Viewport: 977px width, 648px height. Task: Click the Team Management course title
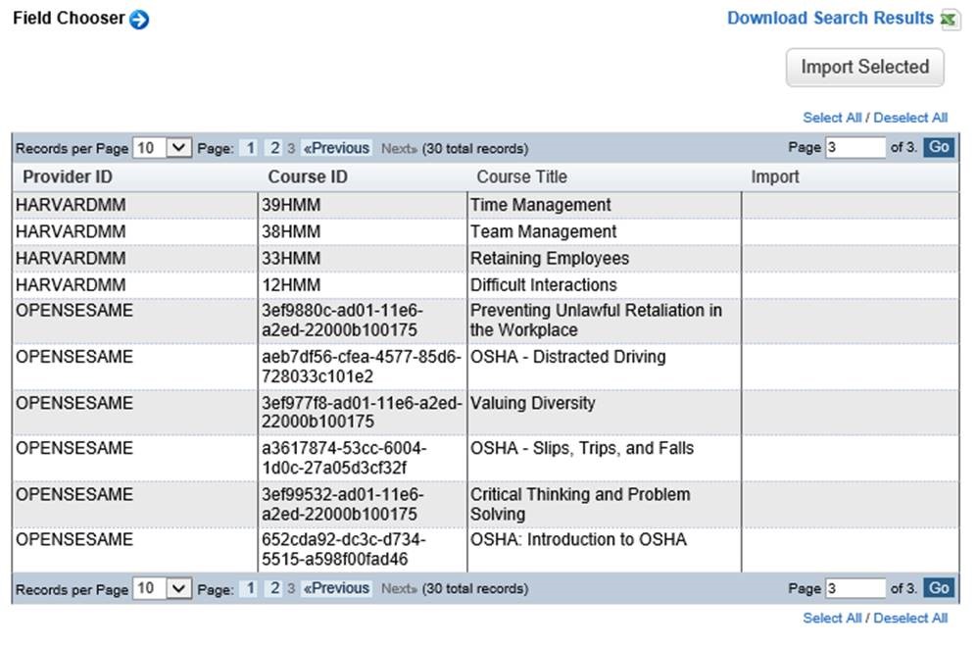543,231
